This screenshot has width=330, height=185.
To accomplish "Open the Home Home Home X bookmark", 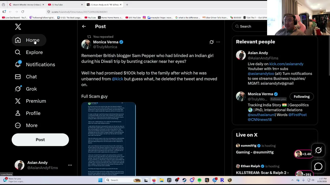I will [110, 18].
